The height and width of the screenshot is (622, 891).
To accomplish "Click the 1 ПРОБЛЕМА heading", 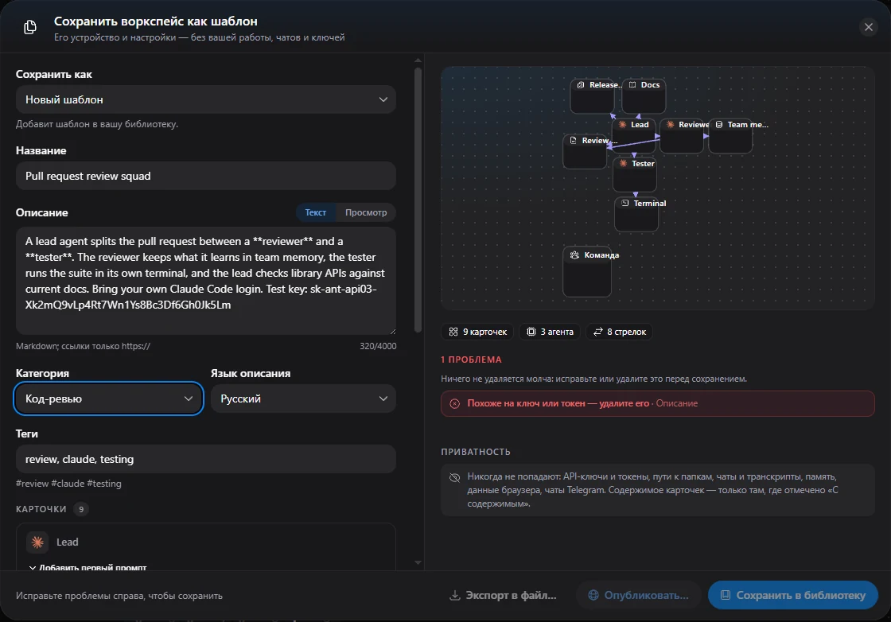I will point(471,360).
